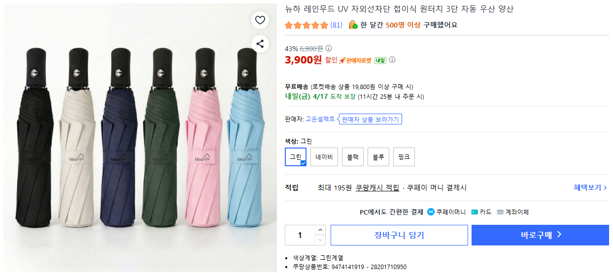This screenshot has width=613, height=273.
Task: Select the 핑크 color option
Action: pos(404,157)
